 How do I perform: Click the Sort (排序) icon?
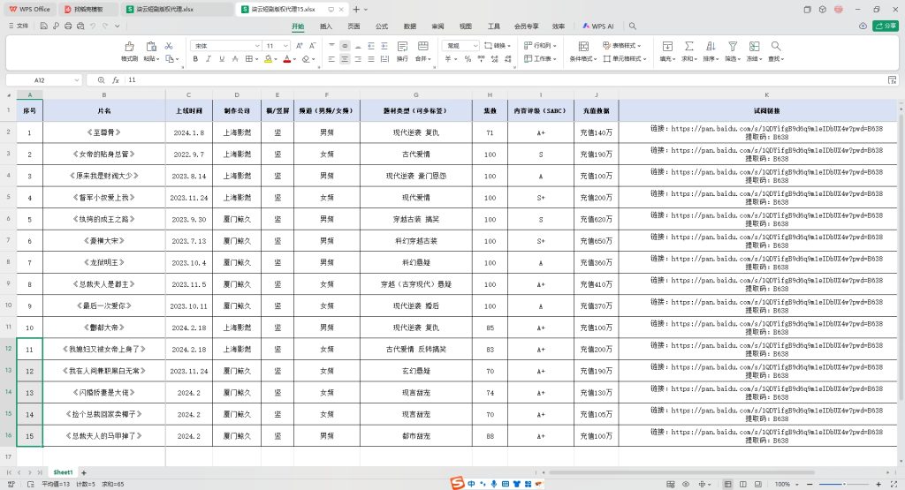click(x=711, y=47)
